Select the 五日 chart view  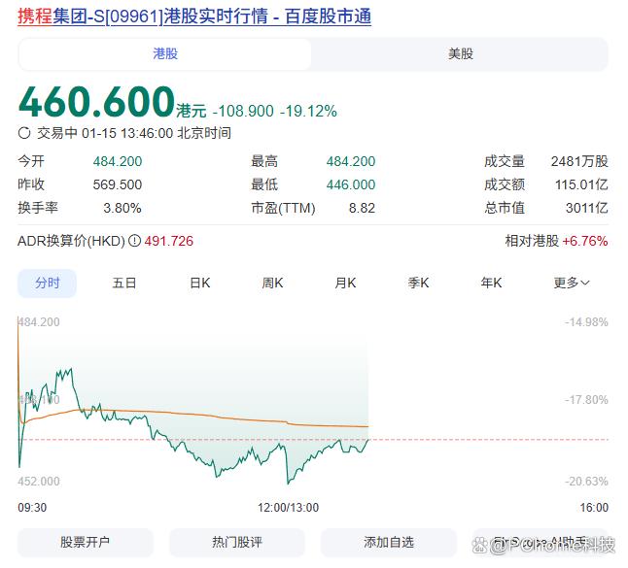coord(124,283)
